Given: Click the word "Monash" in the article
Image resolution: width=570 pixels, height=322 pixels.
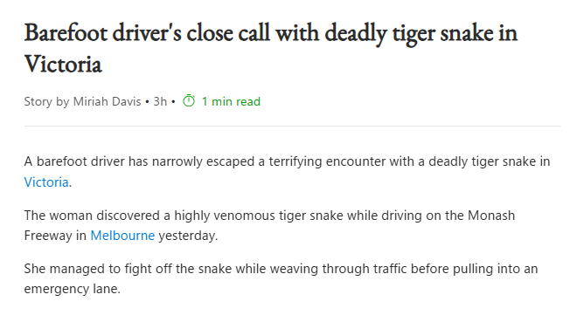Looking at the screenshot, I should pos(491,216).
